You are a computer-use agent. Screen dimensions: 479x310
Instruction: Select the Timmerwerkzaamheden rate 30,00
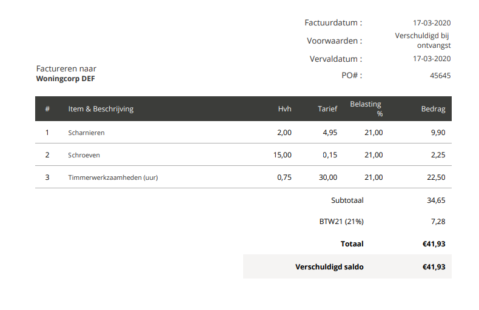click(328, 177)
